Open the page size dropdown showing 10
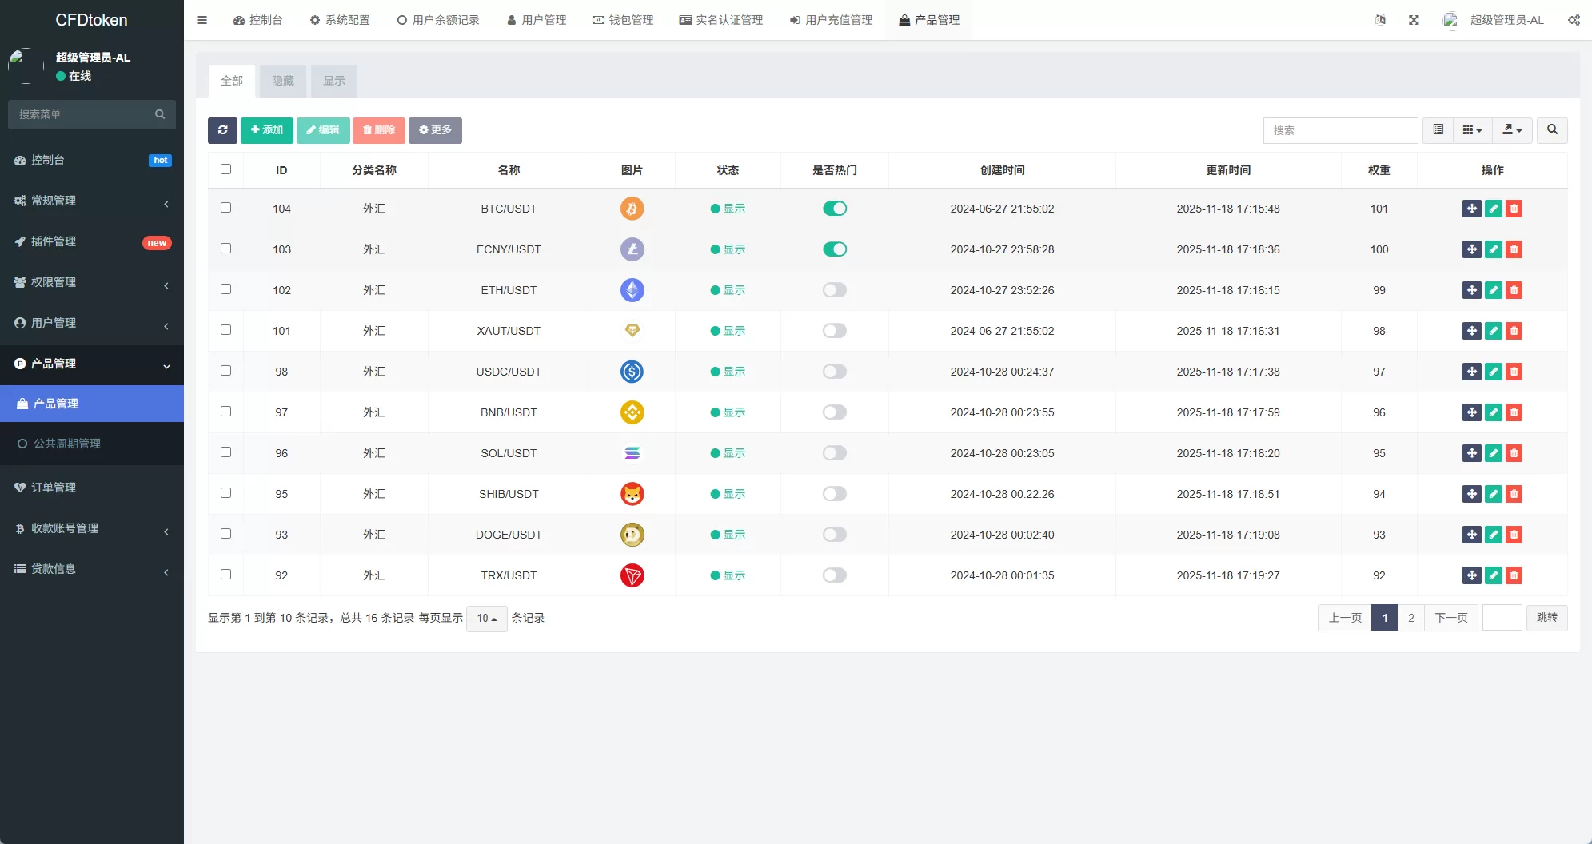The width and height of the screenshot is (1592, 844). 486,618
